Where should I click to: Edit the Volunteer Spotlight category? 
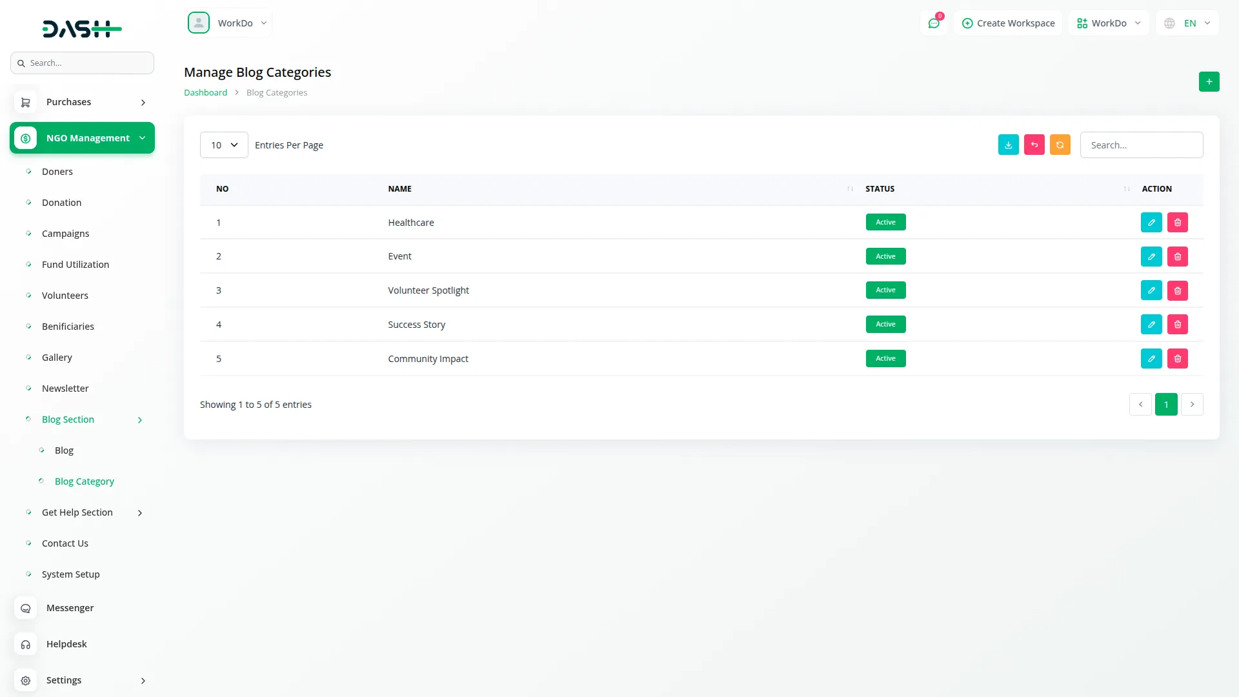click(1151, 290)
